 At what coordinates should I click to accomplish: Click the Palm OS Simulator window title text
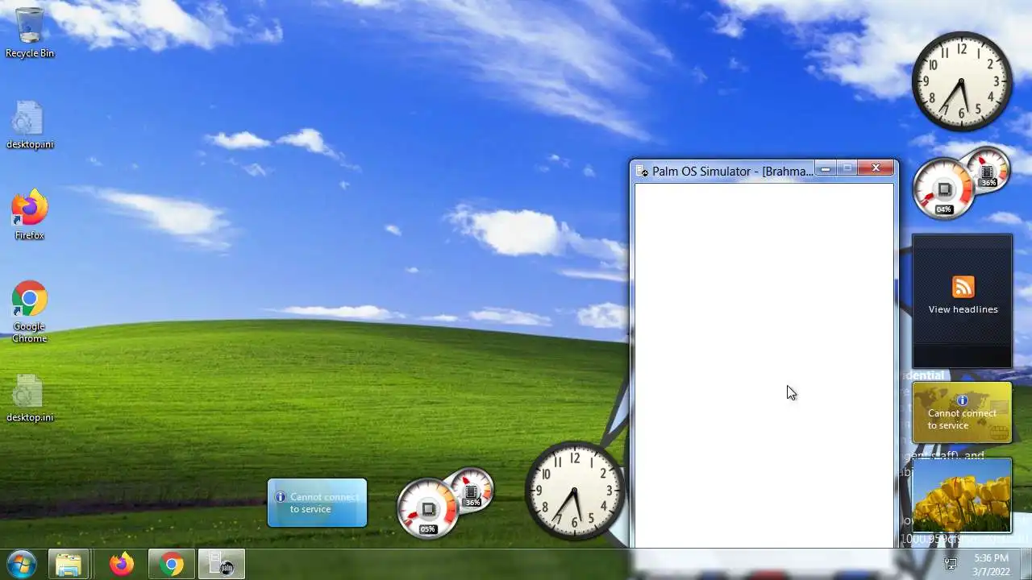(x=732, y=171)
